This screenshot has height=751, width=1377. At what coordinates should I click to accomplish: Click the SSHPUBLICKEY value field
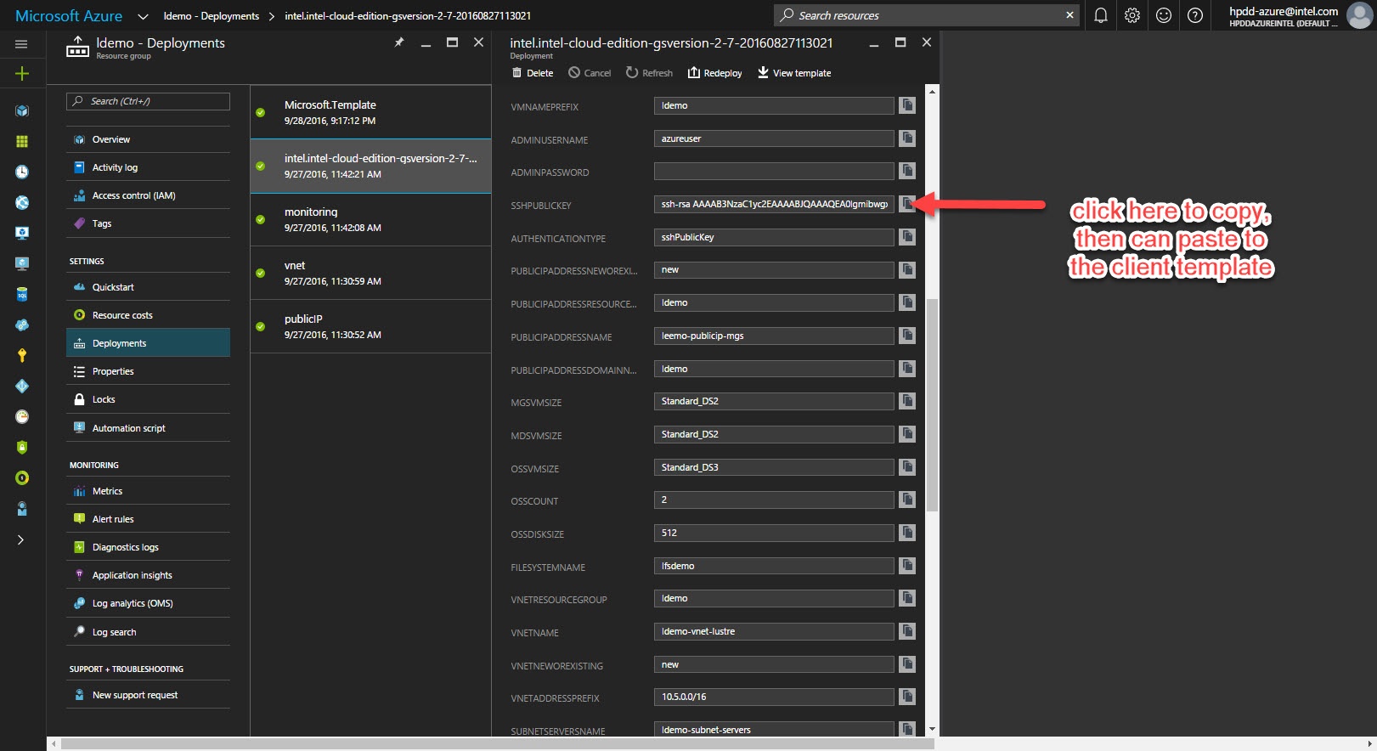774,204
